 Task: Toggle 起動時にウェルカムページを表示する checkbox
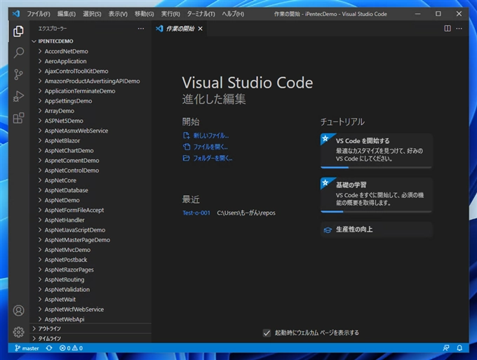tap(267, 333)
